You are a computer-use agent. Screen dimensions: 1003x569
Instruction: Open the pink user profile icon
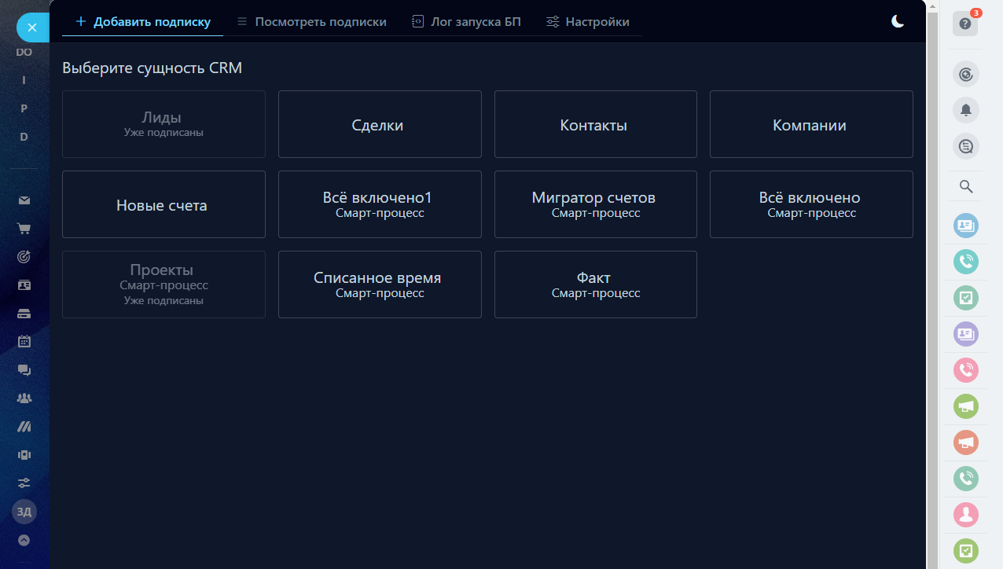965,515
